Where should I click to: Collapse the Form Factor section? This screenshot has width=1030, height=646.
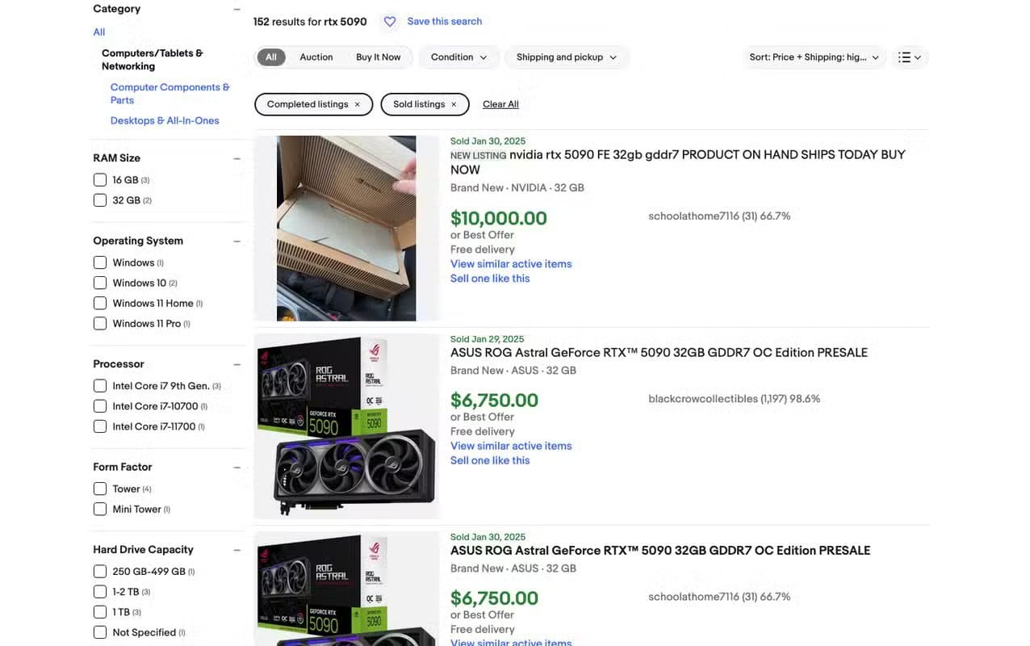(x=237, y=467)
